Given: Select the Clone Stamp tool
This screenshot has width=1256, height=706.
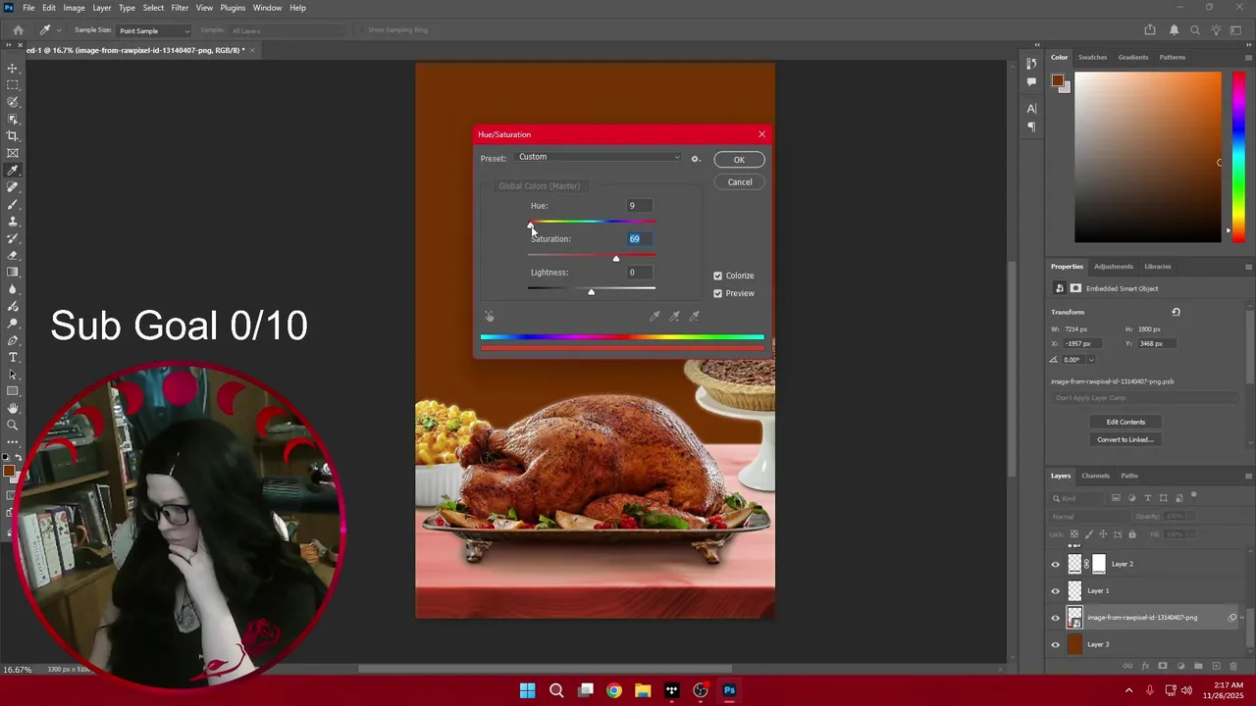Looking at the screenshot, I should [x=13, y=222].
